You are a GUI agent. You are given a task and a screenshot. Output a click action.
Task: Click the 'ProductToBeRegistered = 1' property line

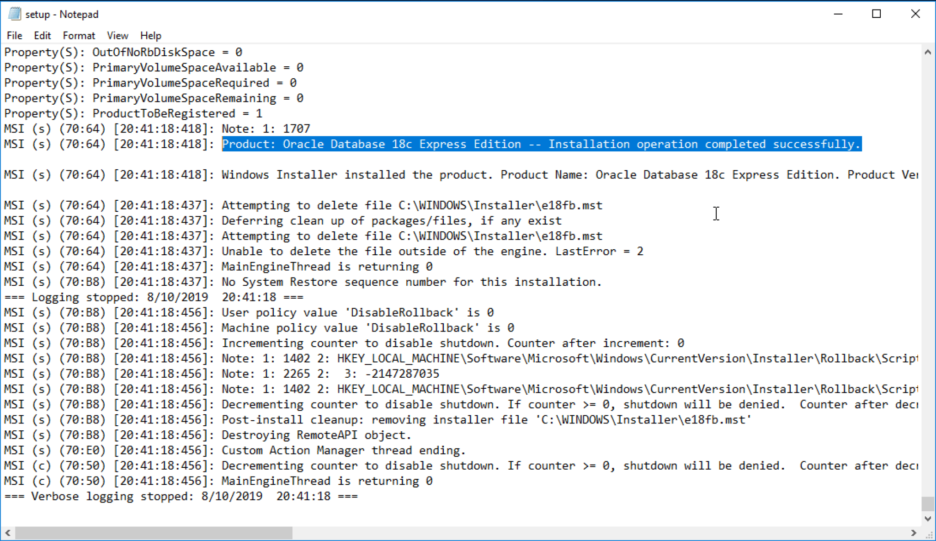point(133,113)
